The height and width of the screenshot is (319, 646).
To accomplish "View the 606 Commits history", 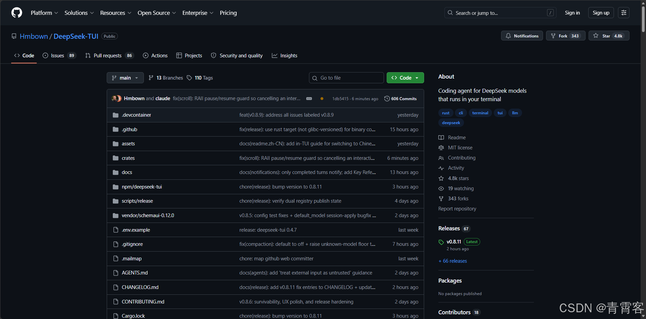I will [x=400, y=99].
